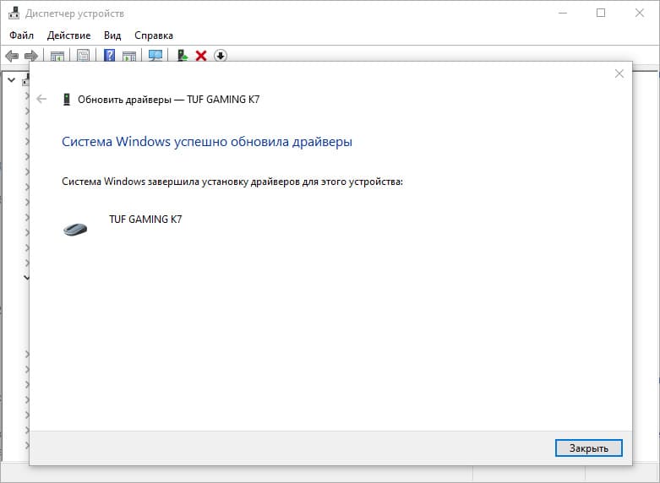Scan for hardware changes monitor icon
Viewport: 660px width, 483px height.
155,56
